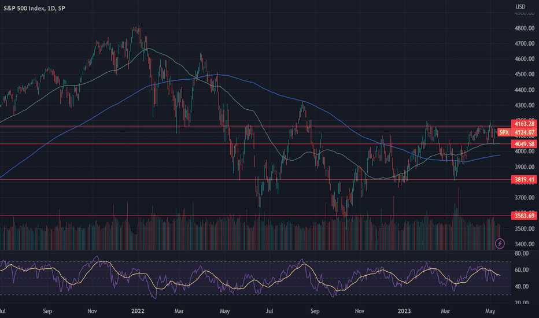The width and height of the screenshot is (539, 318).
Task: Click the 3400.00 price axis value
Action: click(525, 244)
